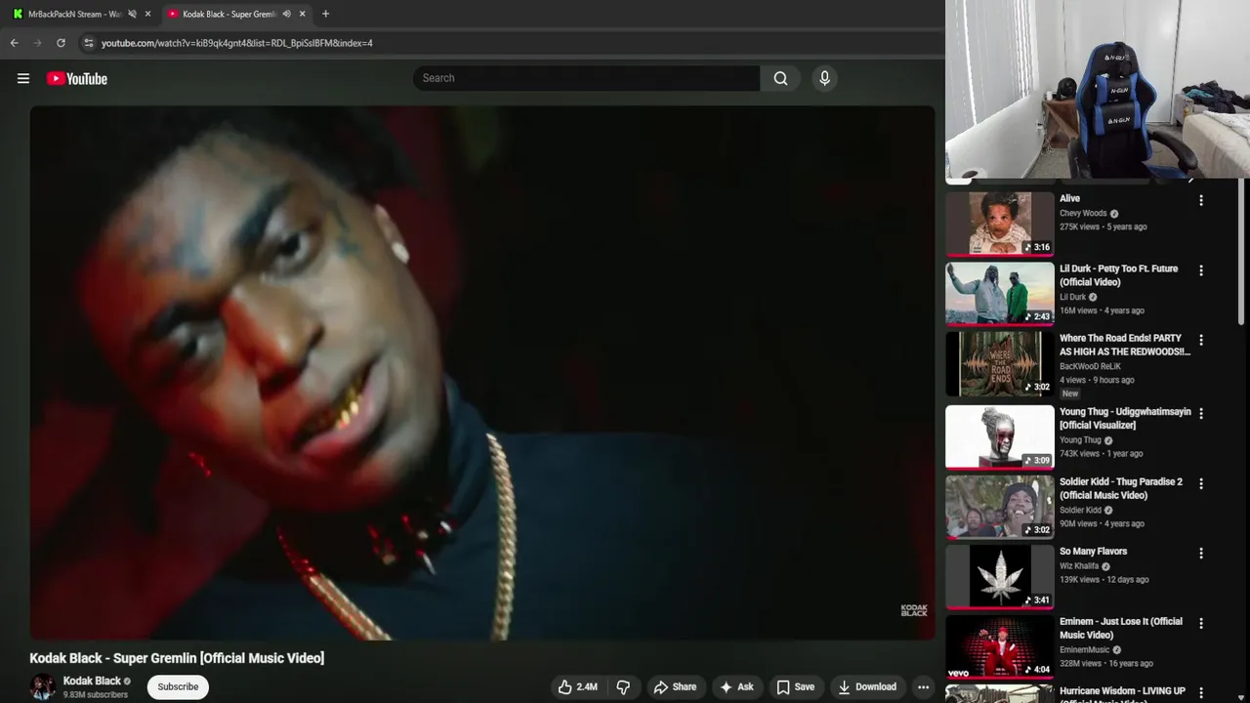Open more actions ellipsis below the video
1250x703 pixels.
[923, 686]
